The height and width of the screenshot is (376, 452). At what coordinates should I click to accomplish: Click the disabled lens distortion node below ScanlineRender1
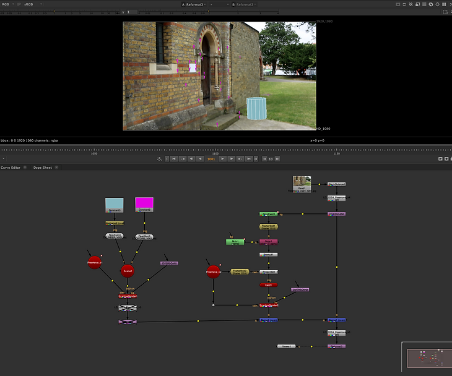click(x=128, y=308)
